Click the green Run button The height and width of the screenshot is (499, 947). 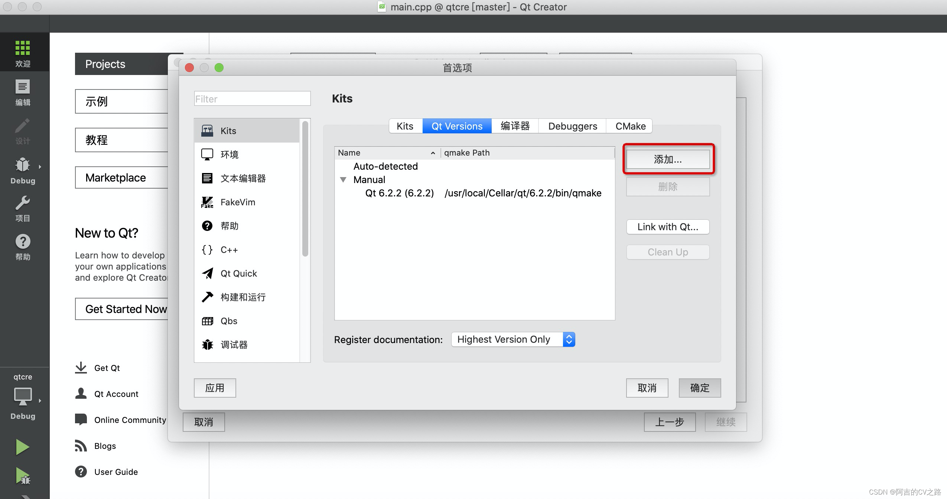pos(23,447)
